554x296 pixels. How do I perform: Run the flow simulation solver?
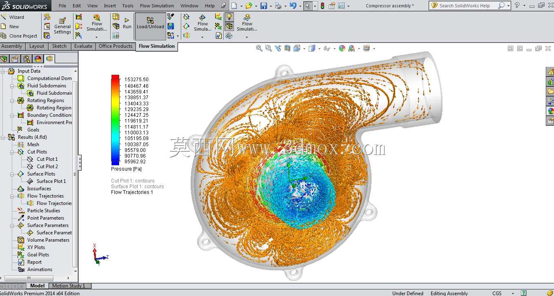tap(127, 23)
